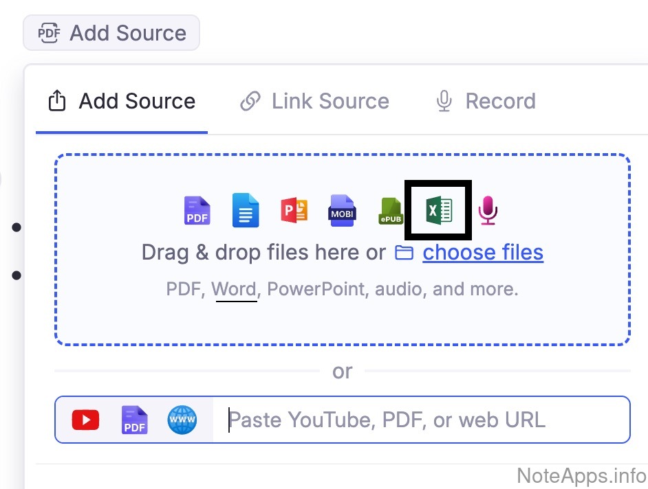Click the NoteApps.info watermark text
Screen dimensions: 648x489
click(581, 475)
